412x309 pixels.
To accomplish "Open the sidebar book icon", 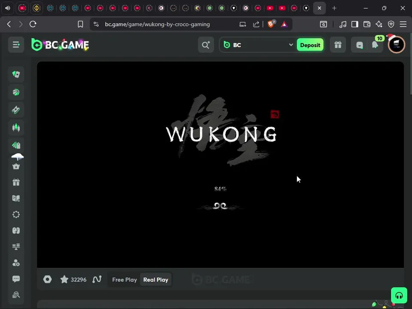I will [16, 198].
